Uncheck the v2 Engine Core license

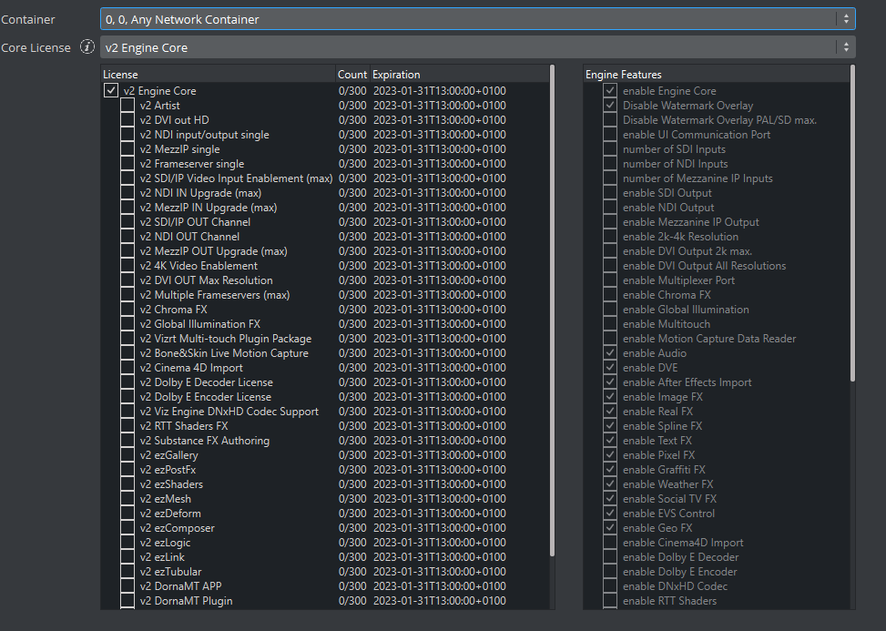pos(111,91)
